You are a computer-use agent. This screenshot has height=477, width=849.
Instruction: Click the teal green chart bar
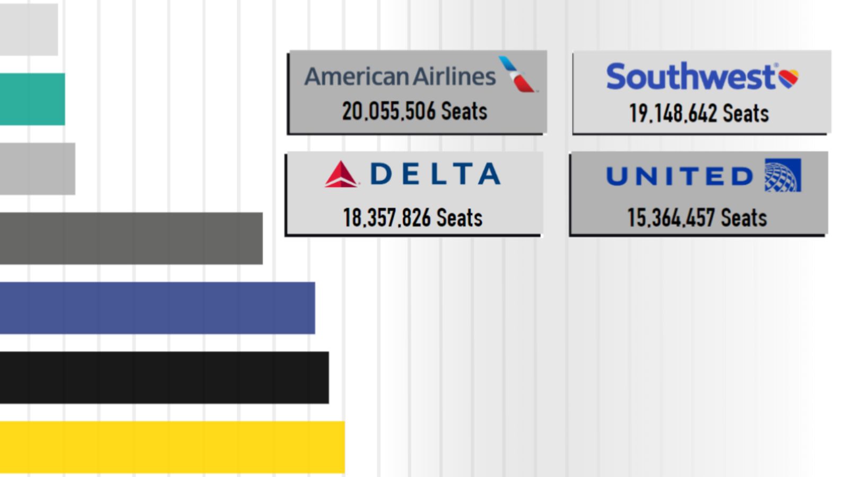(x=32, y=99)
